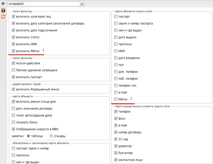Check Полное удаление запрещено option
The width and height of the screenshot is (213, 164).
click(14, 70)
